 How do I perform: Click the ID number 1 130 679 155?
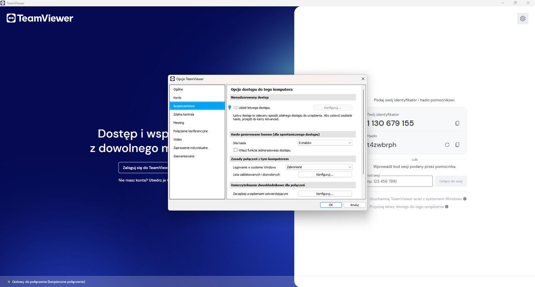click(x=390, y=123)
